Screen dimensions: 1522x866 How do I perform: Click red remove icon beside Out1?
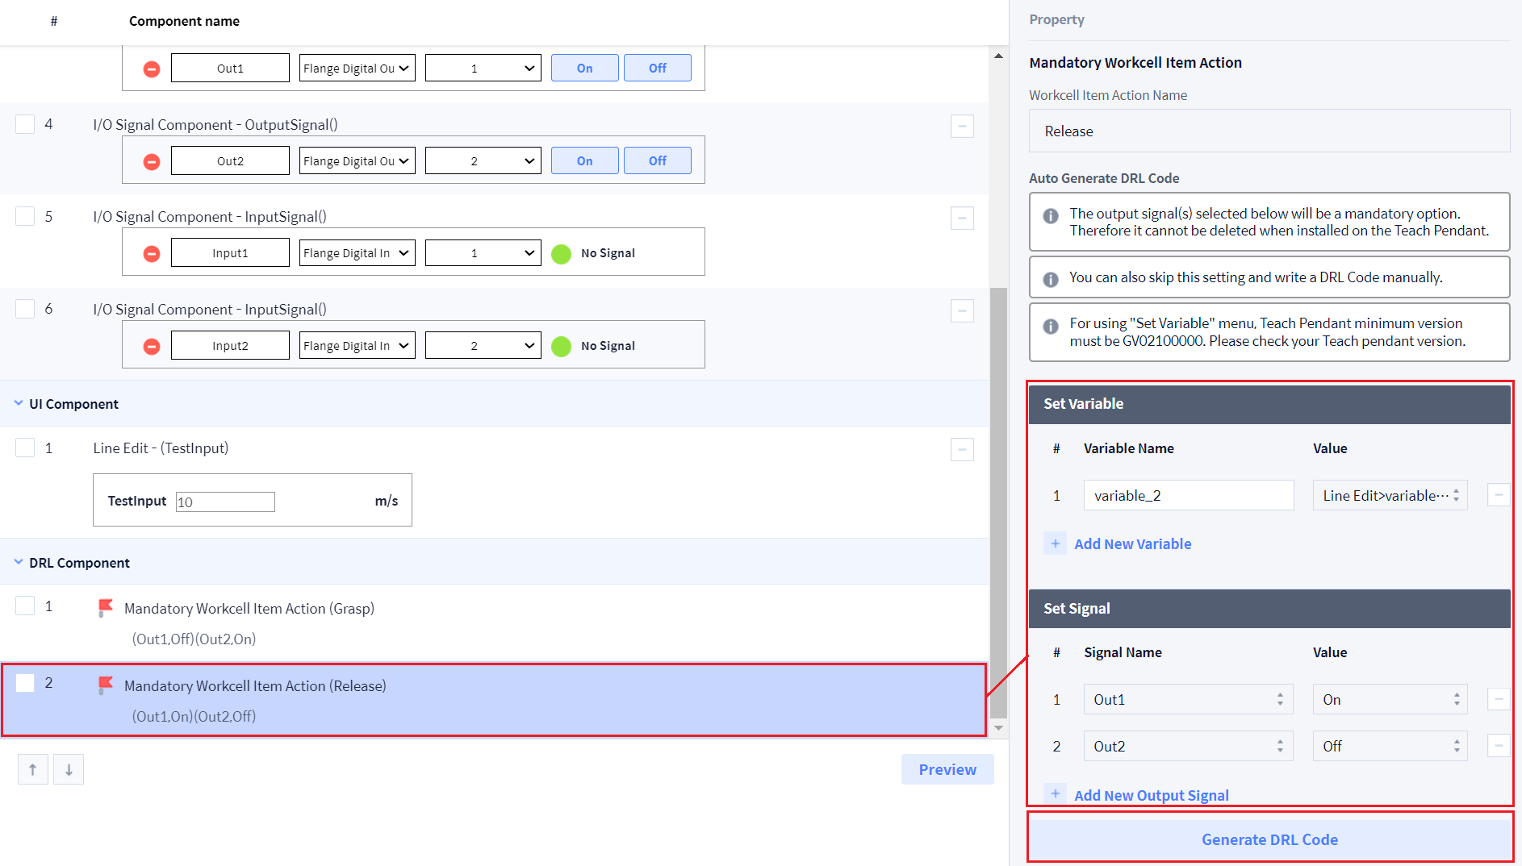(152, 69)
